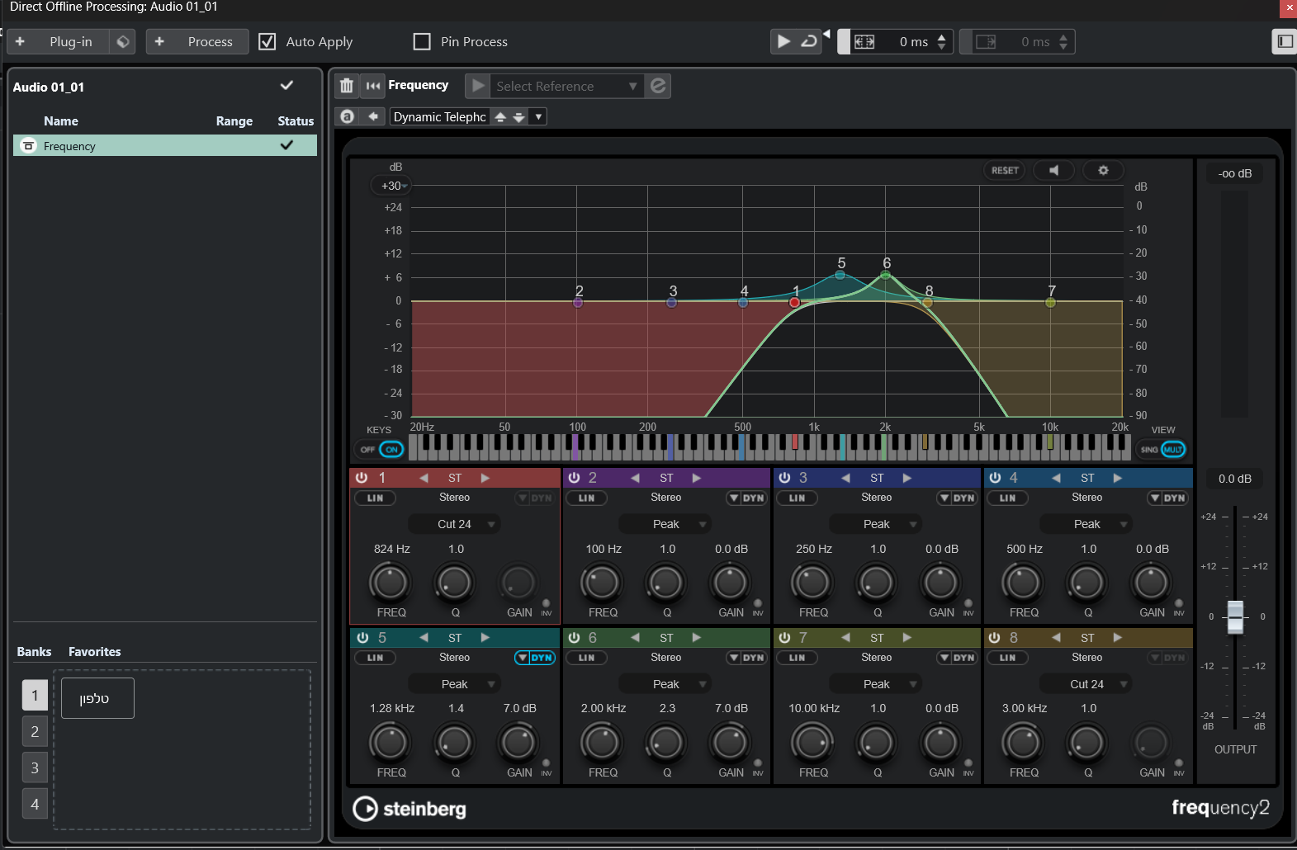Image resolution: width=1297 pixels, height=850 pixels.
Task: Open band 1 filter type Cut 24 dropdown
Action: [455, 524]
